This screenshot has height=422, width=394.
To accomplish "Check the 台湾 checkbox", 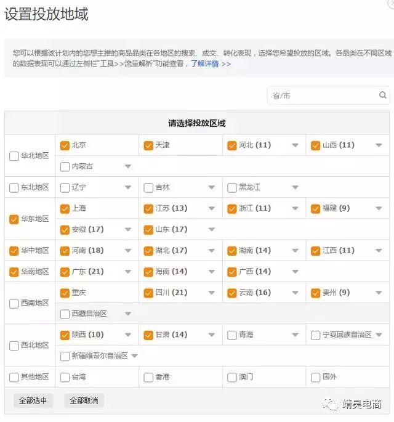I will point(65,377).
